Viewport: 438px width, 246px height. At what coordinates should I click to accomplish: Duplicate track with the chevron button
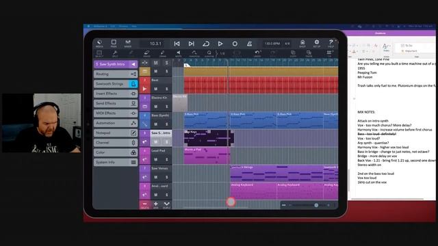tap(167, 205)
